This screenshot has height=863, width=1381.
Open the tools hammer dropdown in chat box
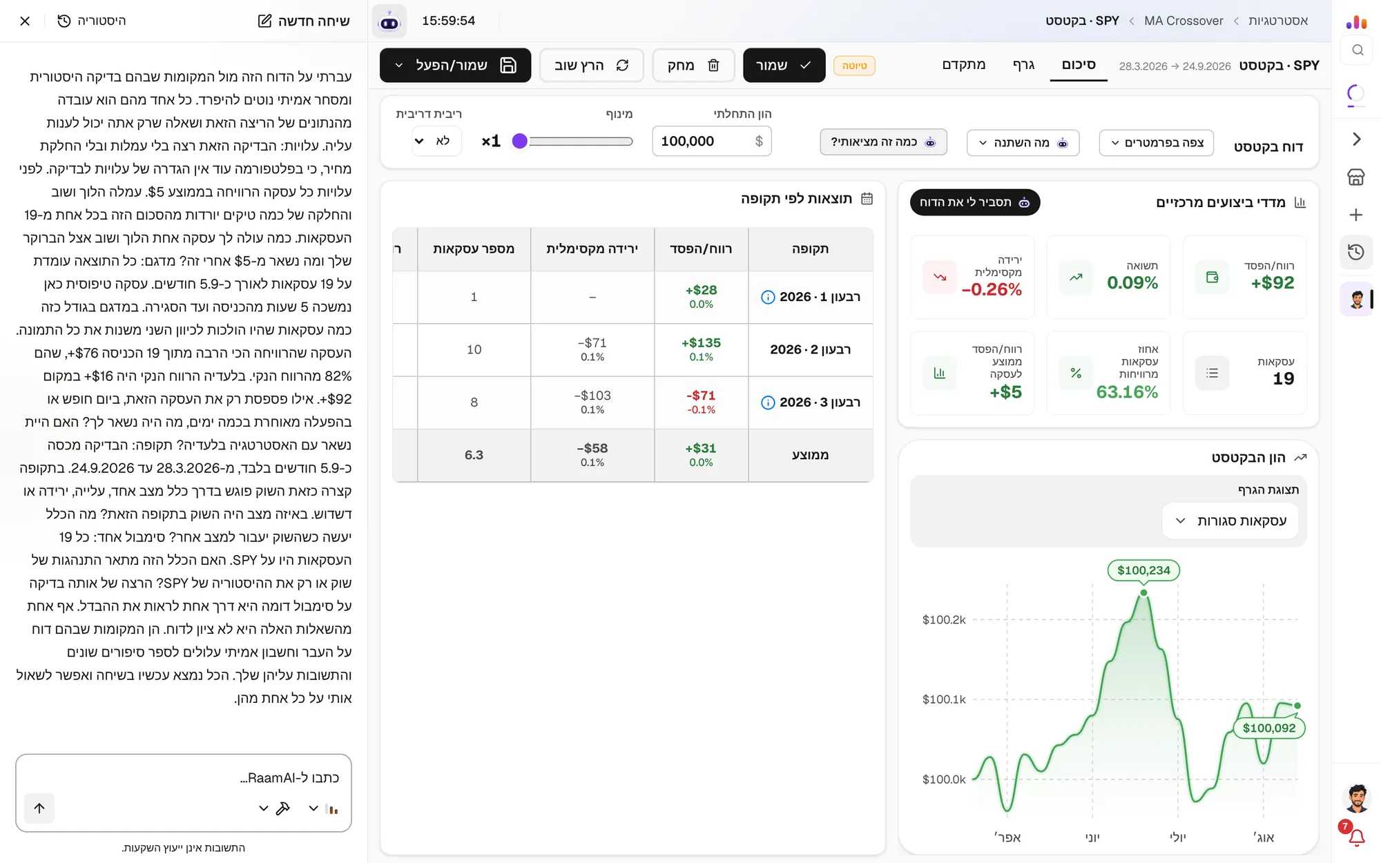point(273,808)
